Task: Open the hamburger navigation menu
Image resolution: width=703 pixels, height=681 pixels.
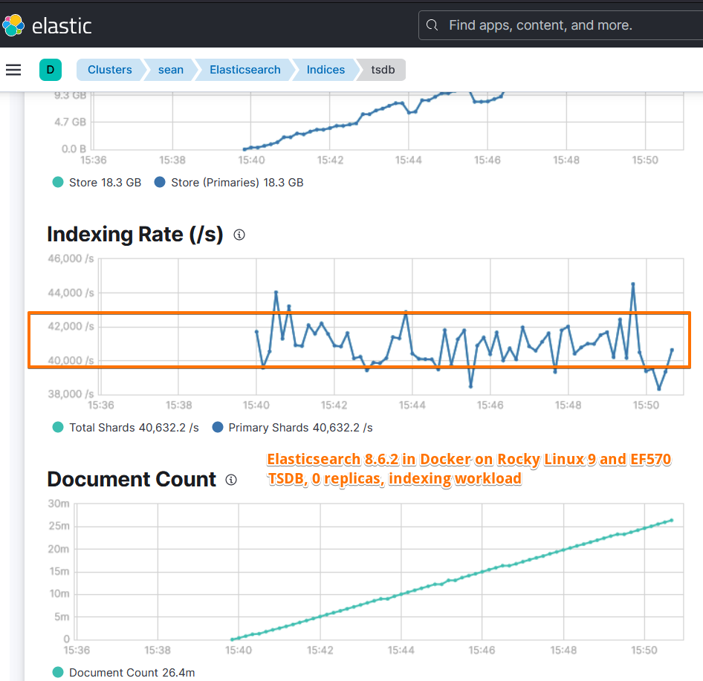Action: pos(13,70)
